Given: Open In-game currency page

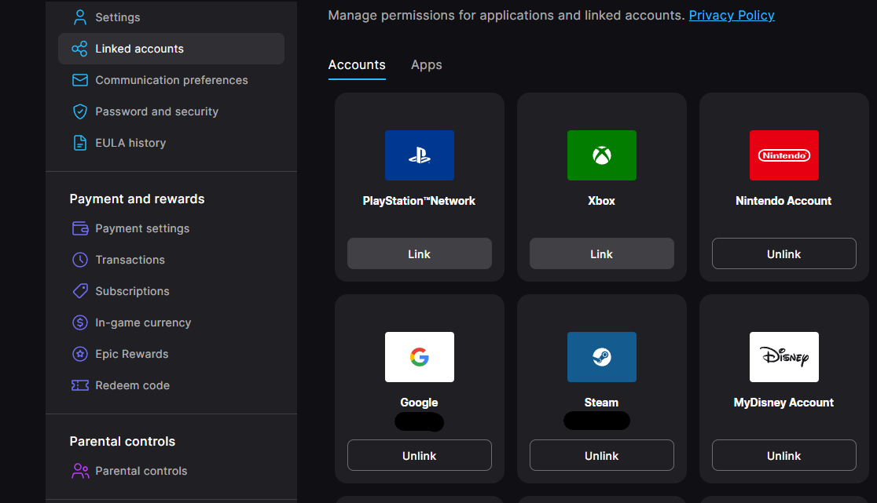Looking at the screenshot, I should click(x=171, y=323).
